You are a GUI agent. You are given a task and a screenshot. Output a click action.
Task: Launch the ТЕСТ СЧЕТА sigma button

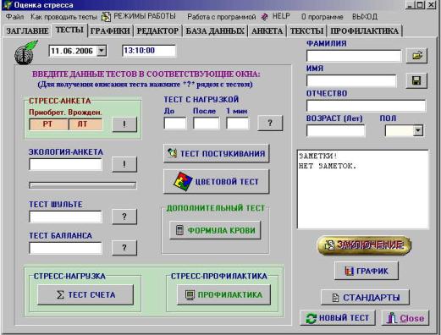85,294
